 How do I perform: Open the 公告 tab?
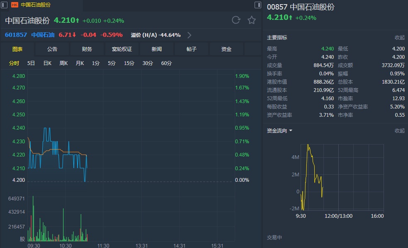point(52,49)
